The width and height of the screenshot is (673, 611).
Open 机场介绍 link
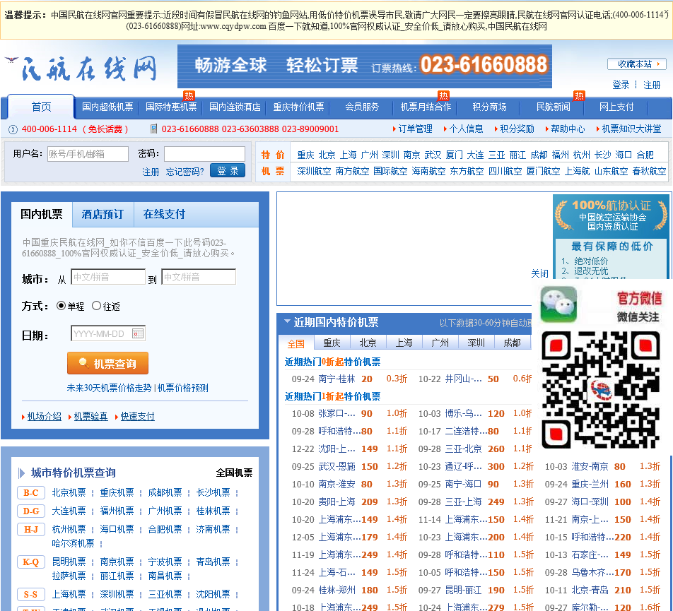tap(45, 416)
